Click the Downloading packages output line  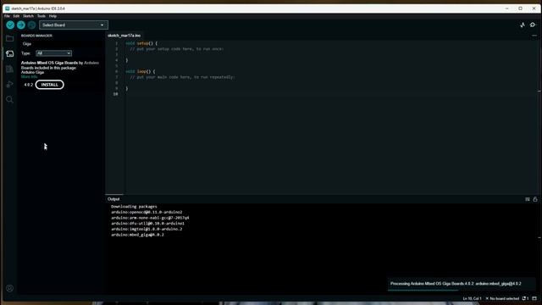134,207
